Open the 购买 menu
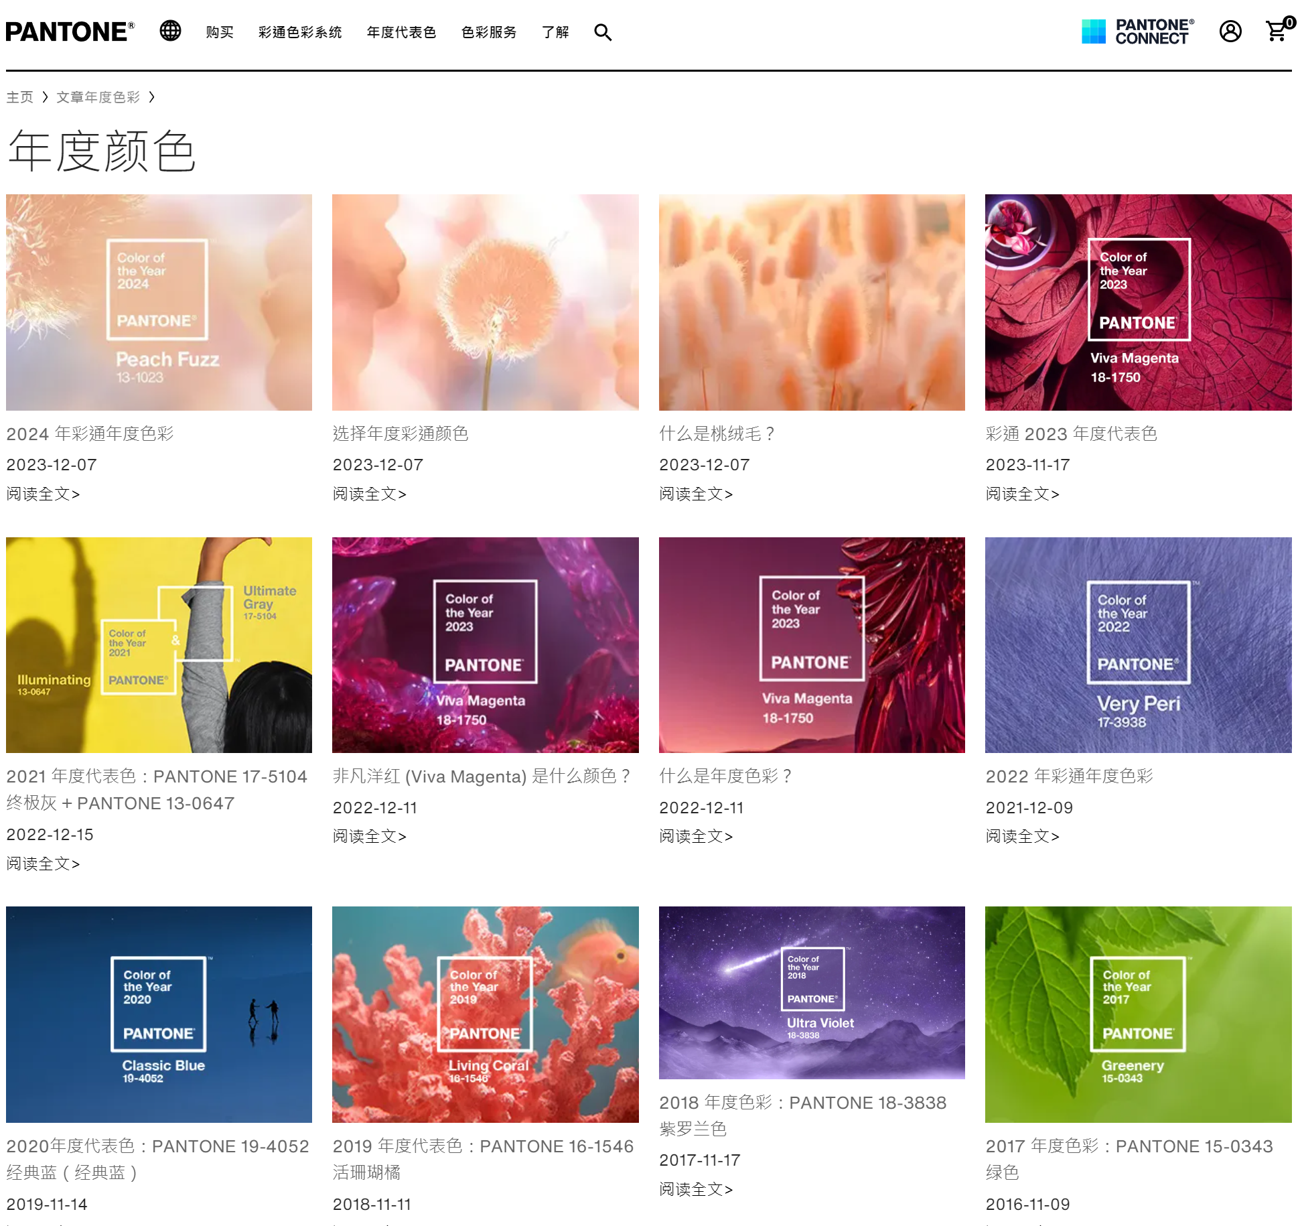 220,32
